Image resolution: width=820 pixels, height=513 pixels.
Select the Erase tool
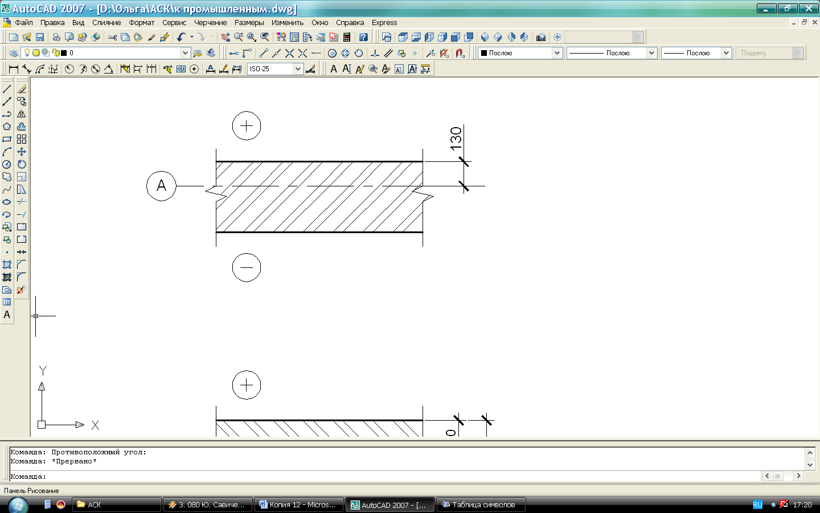pos(22,89)
